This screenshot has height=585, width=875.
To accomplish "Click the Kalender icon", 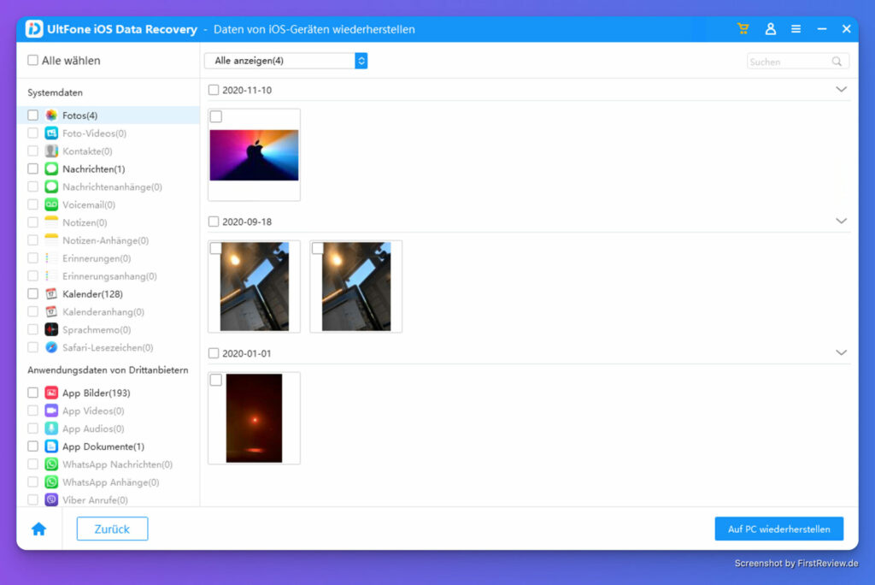I will click(x=51, y=294).
